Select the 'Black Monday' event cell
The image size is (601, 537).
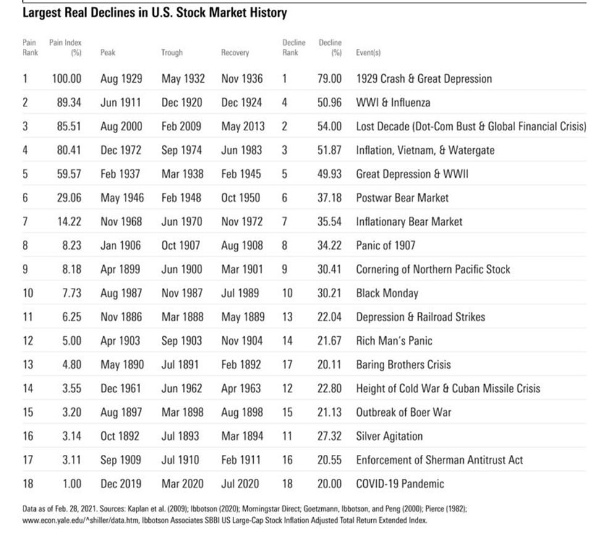pyautogui.click(x=387, y=293)
